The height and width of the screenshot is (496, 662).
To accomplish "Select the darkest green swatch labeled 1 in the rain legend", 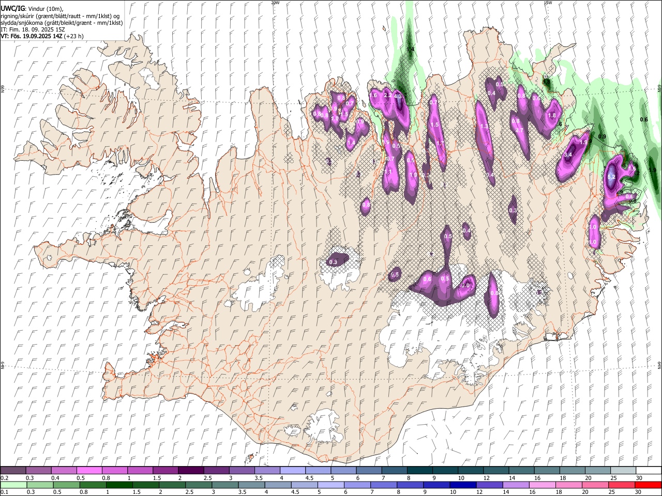I will (119, 485).
